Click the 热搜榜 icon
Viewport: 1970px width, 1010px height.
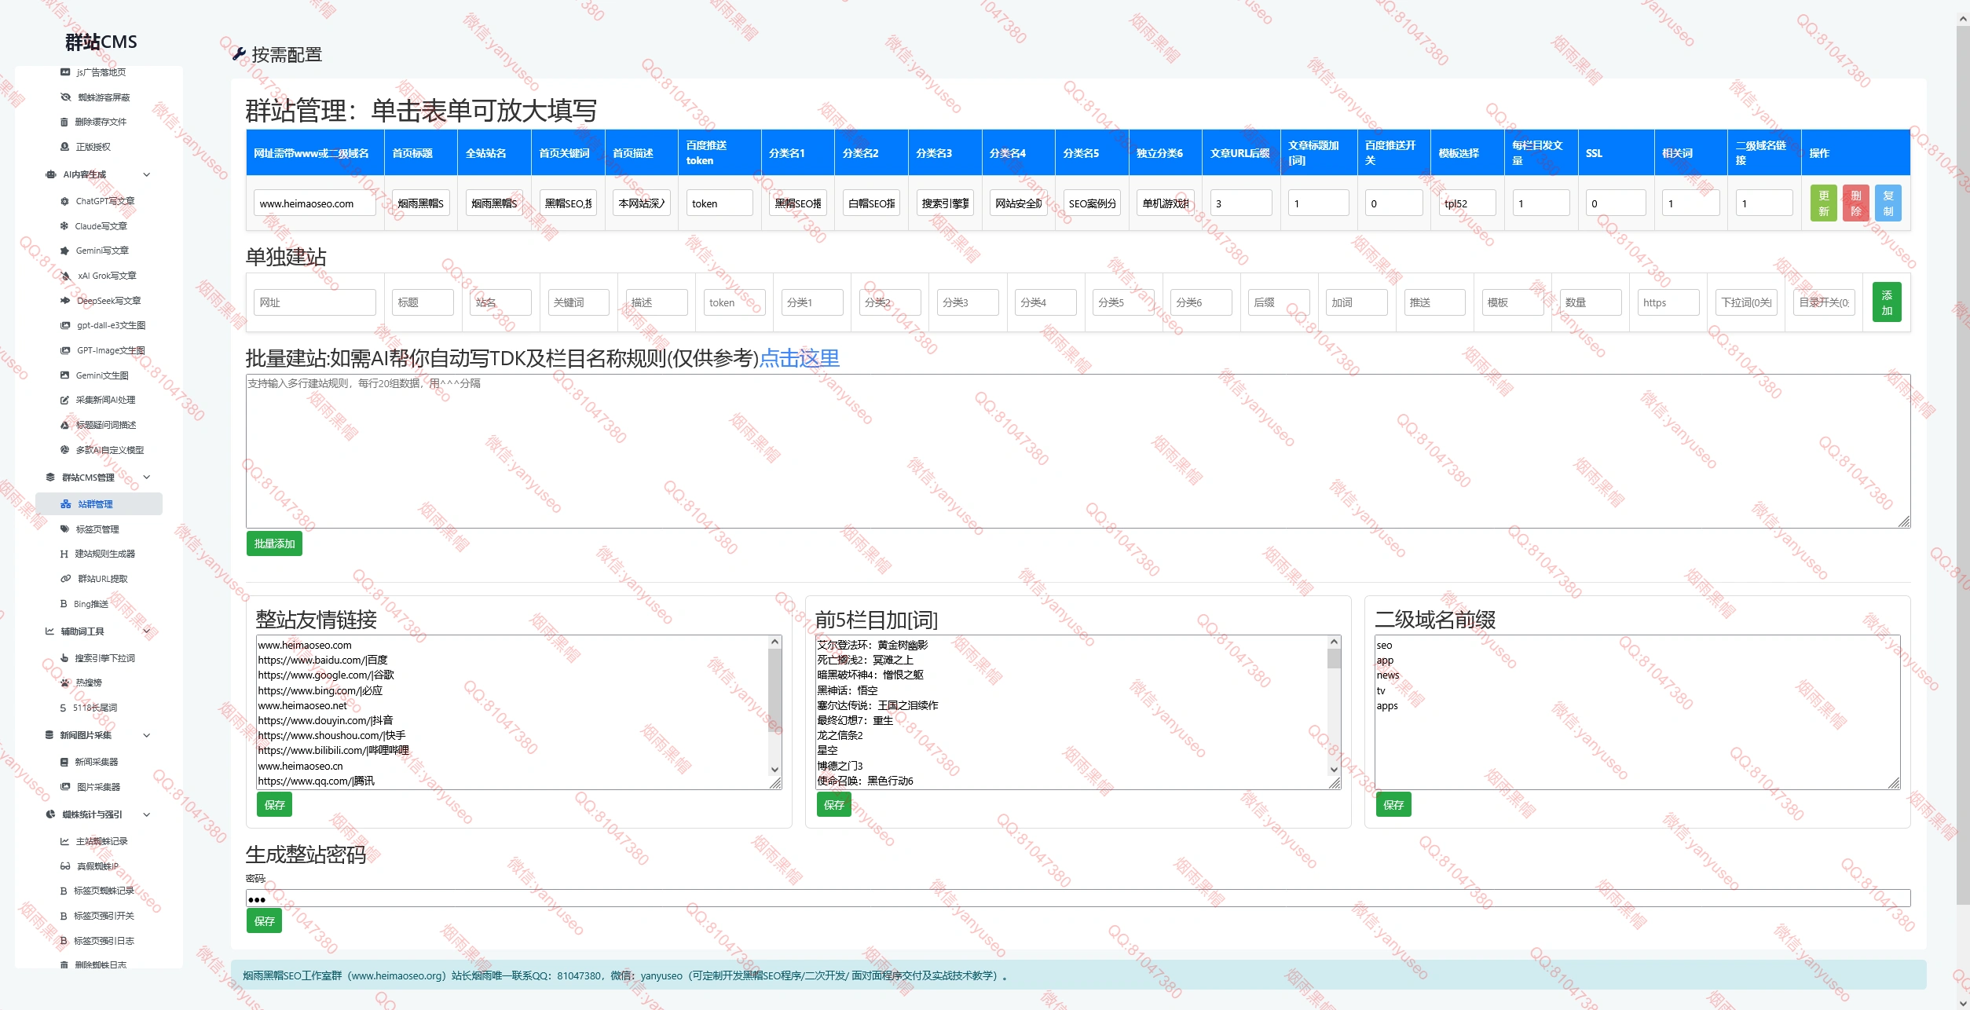[65, 682]
